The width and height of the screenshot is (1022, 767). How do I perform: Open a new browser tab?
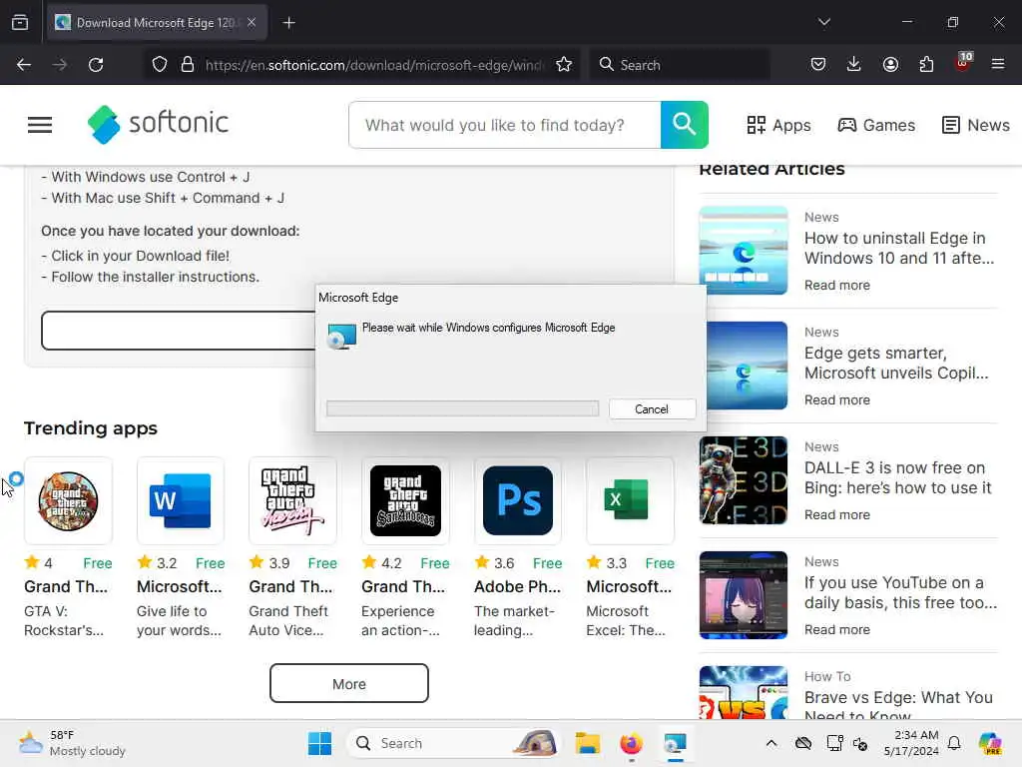pyautogui.click(x=289, y=23)
